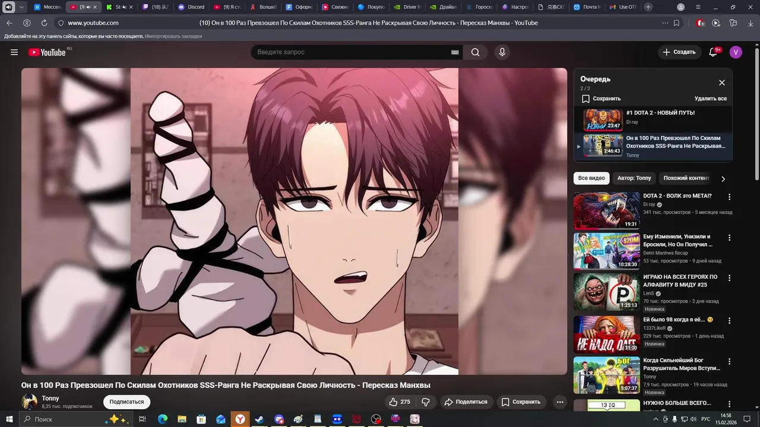
Task: Select the Все видео filter chip
Action: 591,179
